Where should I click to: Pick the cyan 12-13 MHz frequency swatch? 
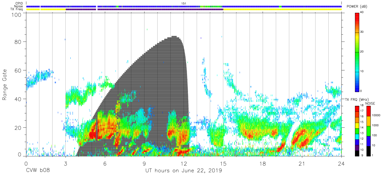(x=357, y=136)
